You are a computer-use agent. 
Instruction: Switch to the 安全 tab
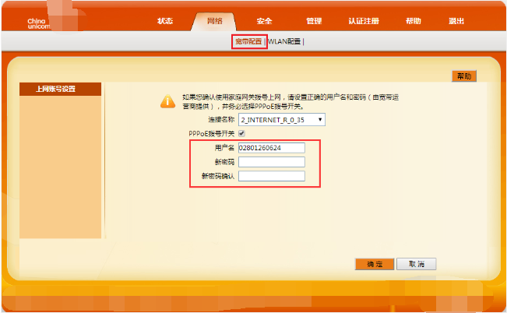[x=264, y=21]
